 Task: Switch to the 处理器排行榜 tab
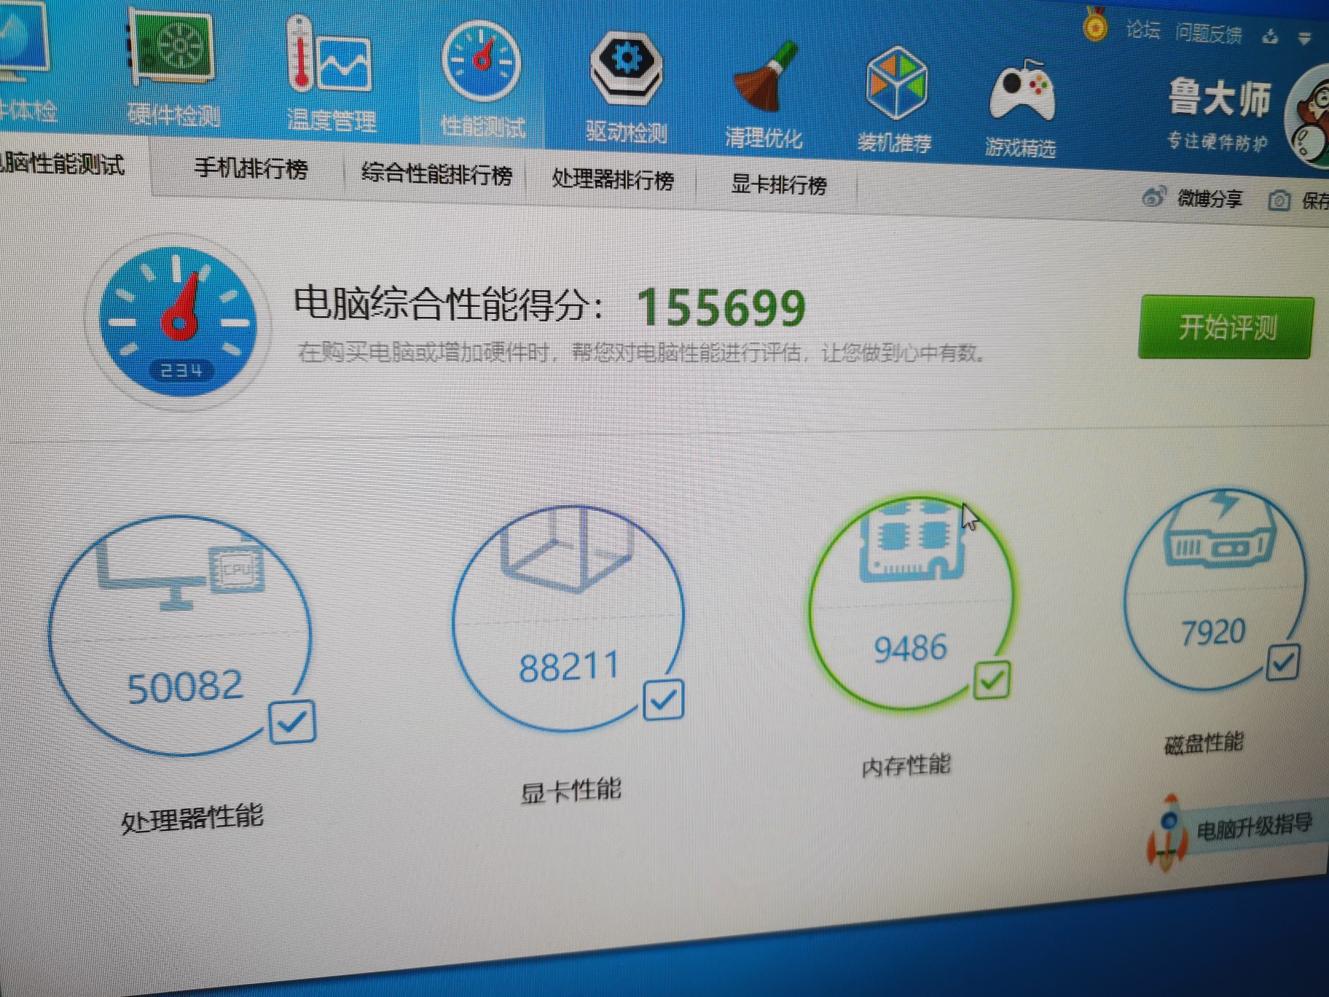click(x=612, y=179)
